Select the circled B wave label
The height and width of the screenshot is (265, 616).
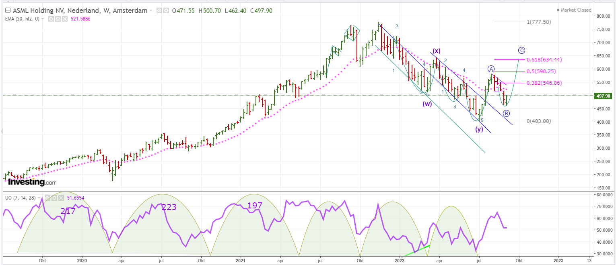point(506,113)
